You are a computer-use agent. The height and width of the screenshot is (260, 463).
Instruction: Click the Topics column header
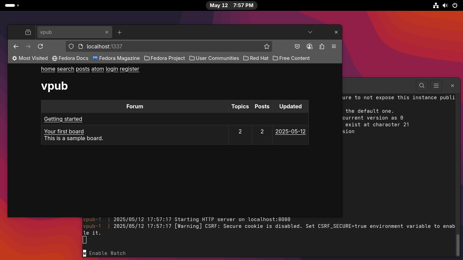click(x=240, y=106)
